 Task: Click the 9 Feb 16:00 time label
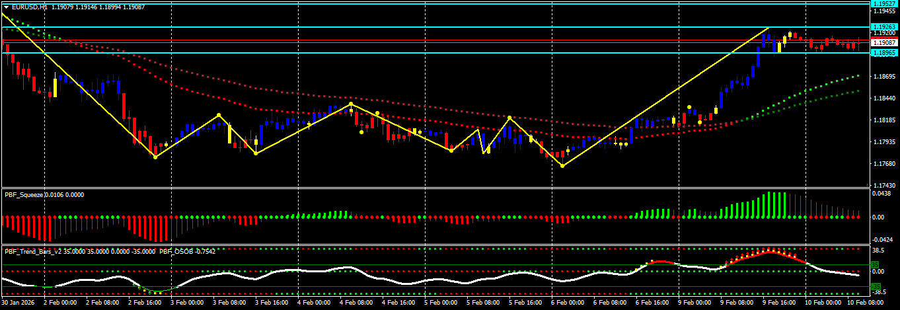[779, 302]
